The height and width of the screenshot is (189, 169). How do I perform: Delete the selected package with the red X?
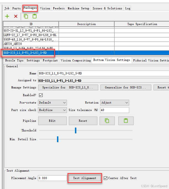(16, 16)
